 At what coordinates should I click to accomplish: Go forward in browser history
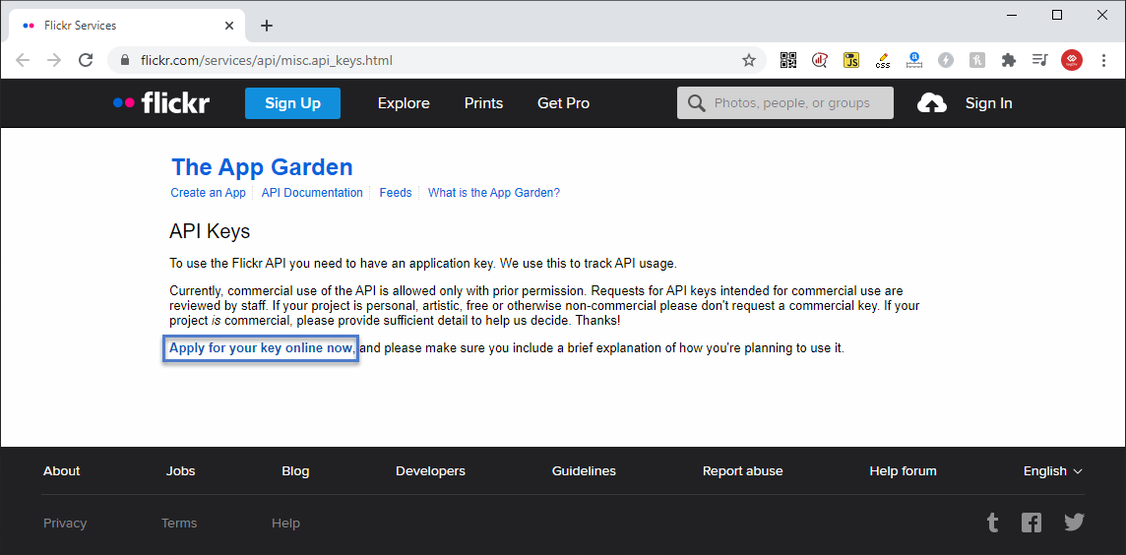(54, 60)
